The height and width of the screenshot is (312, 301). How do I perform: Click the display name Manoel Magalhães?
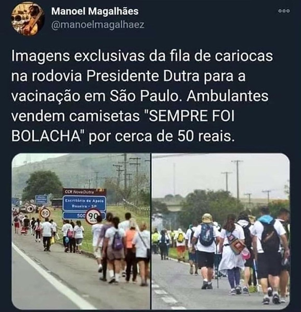click(95, 11)
